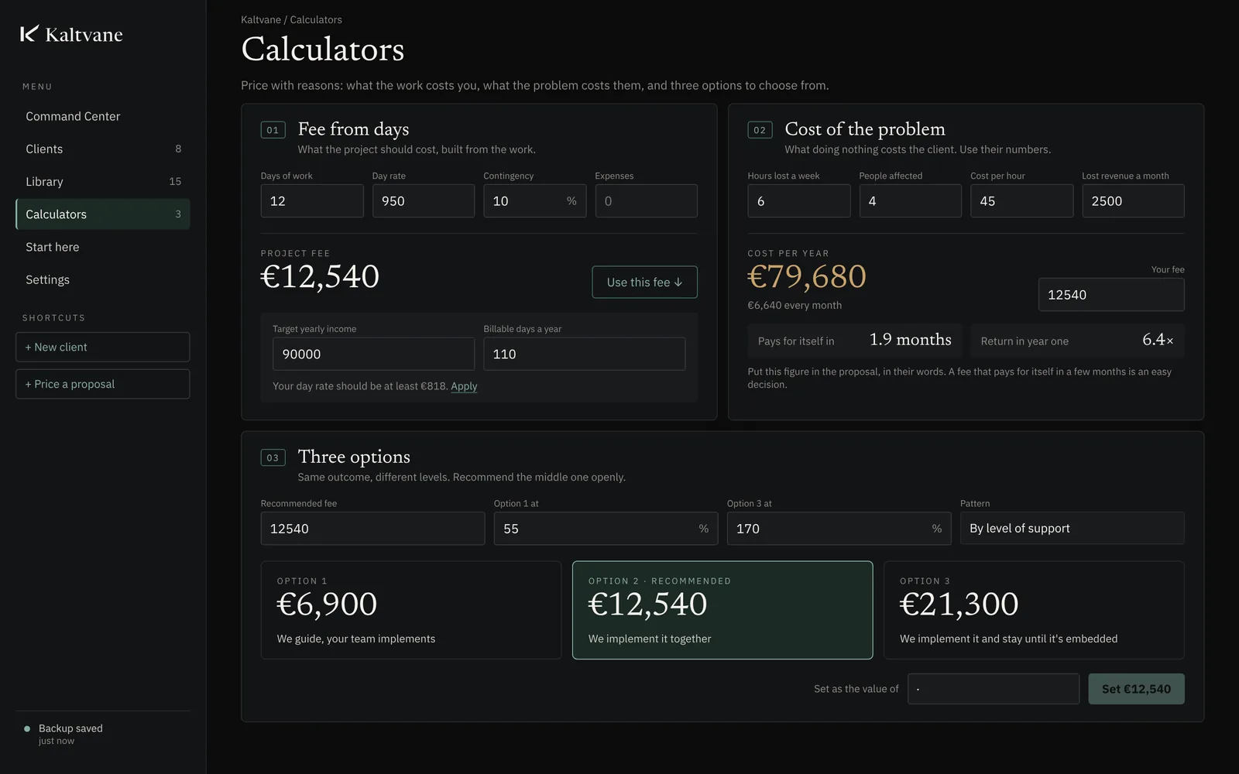The height and width of the screenshot is (774, 1239).
Task: Click the + Price a proposal shortcut
Action: [102, 384]
